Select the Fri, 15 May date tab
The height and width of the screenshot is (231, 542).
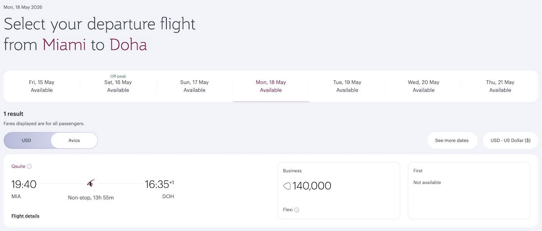42,86
